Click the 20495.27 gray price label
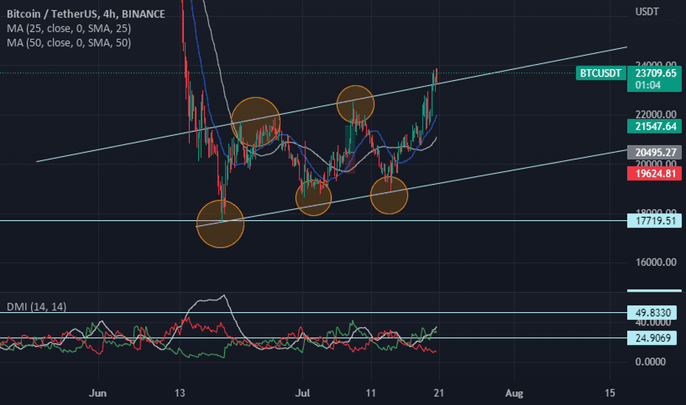The width and height of the screenshot is (686, 405). click(x=654, y=152)
